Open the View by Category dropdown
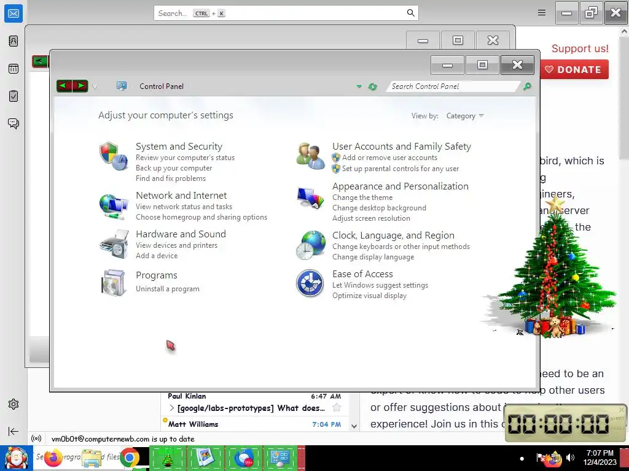Image resolution: width=629 pixels, height=471 pixels. click(x=465, y=116)
